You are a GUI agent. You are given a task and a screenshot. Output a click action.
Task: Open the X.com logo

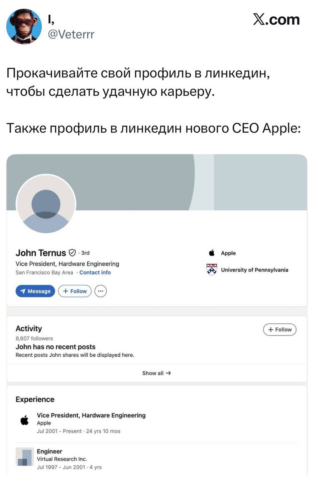pos(276,20)
